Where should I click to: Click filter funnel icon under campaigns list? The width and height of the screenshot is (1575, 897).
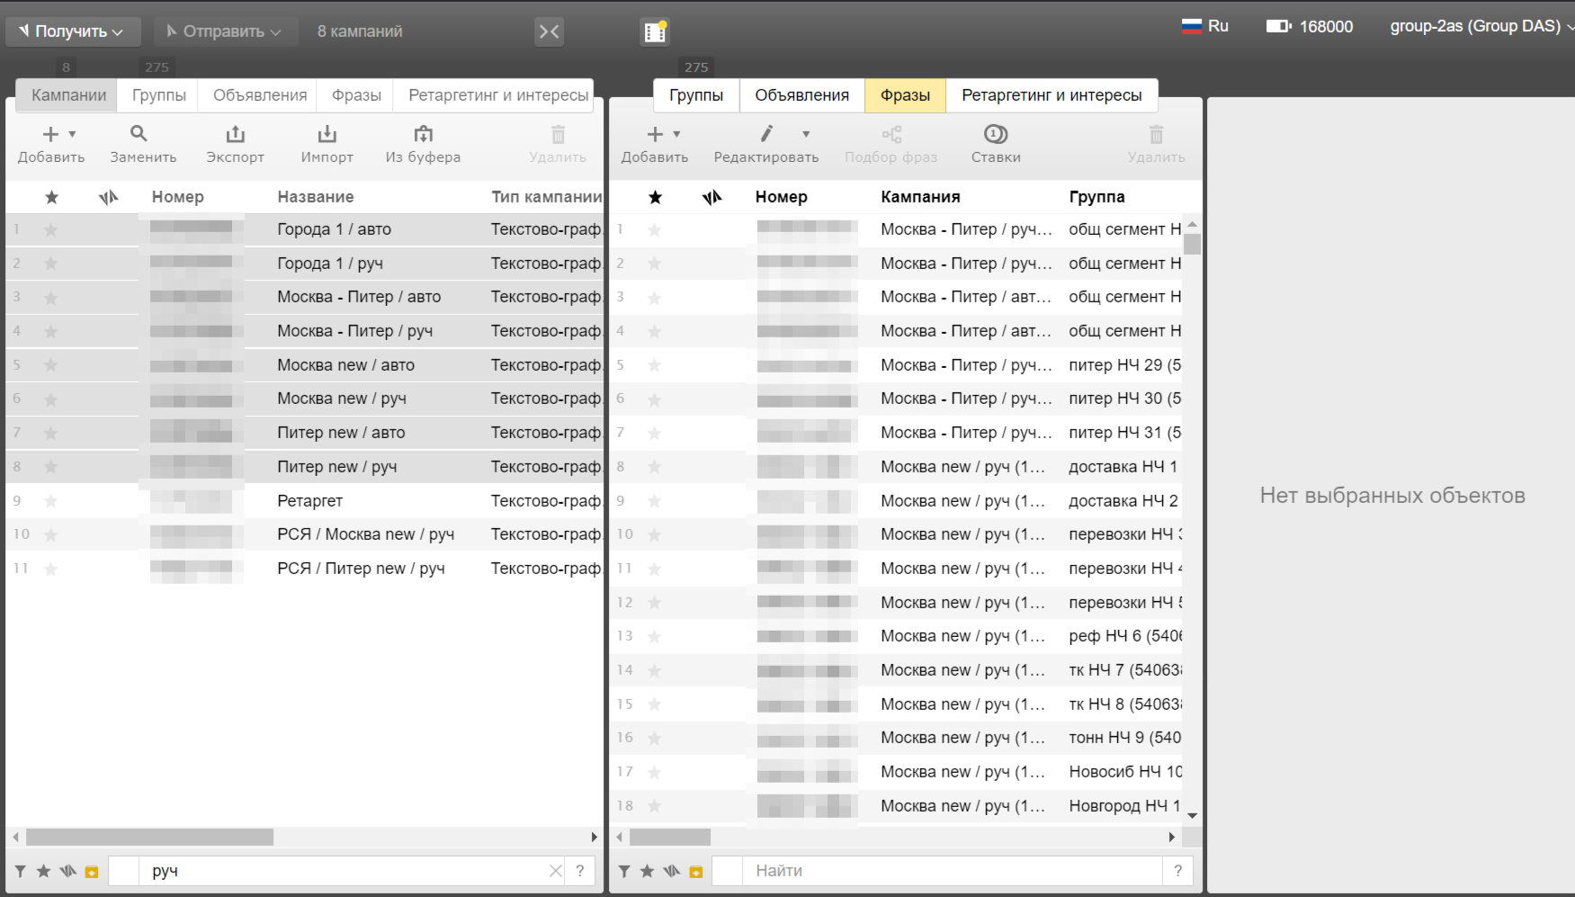pos(20,871)
